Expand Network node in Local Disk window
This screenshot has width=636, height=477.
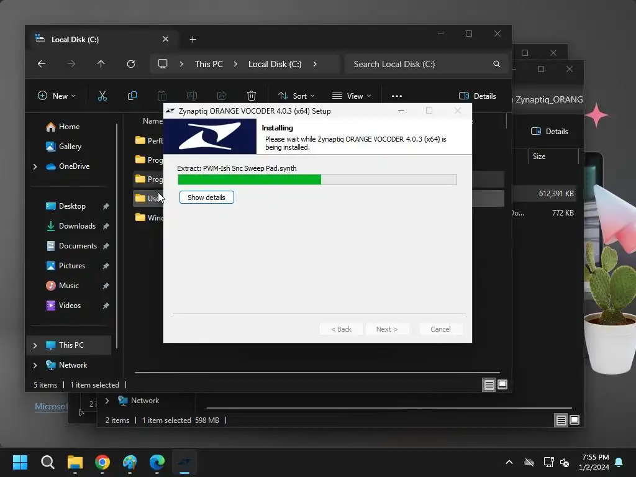pos(35,365)
